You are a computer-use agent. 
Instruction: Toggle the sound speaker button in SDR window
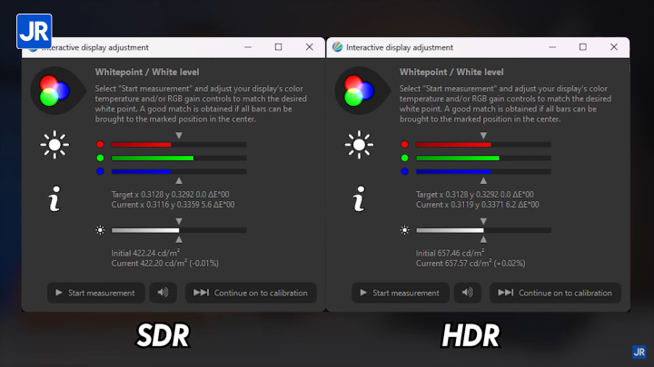(x=163, y=293)
